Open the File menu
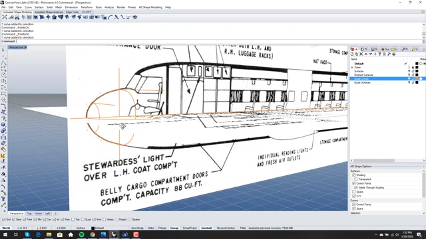The height and width of the screenshot is (239, 426). 3,7
